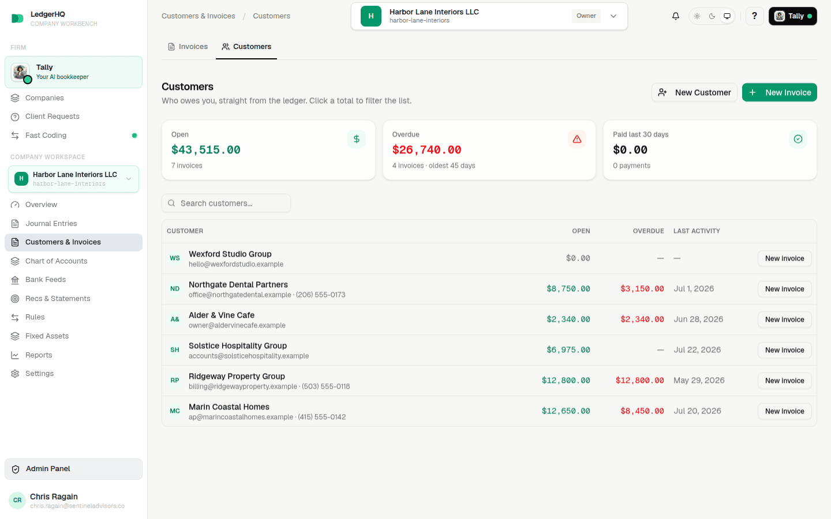831x519 pixels.
Task: Click the dollar icon on Open card
Action: point(357,139)
